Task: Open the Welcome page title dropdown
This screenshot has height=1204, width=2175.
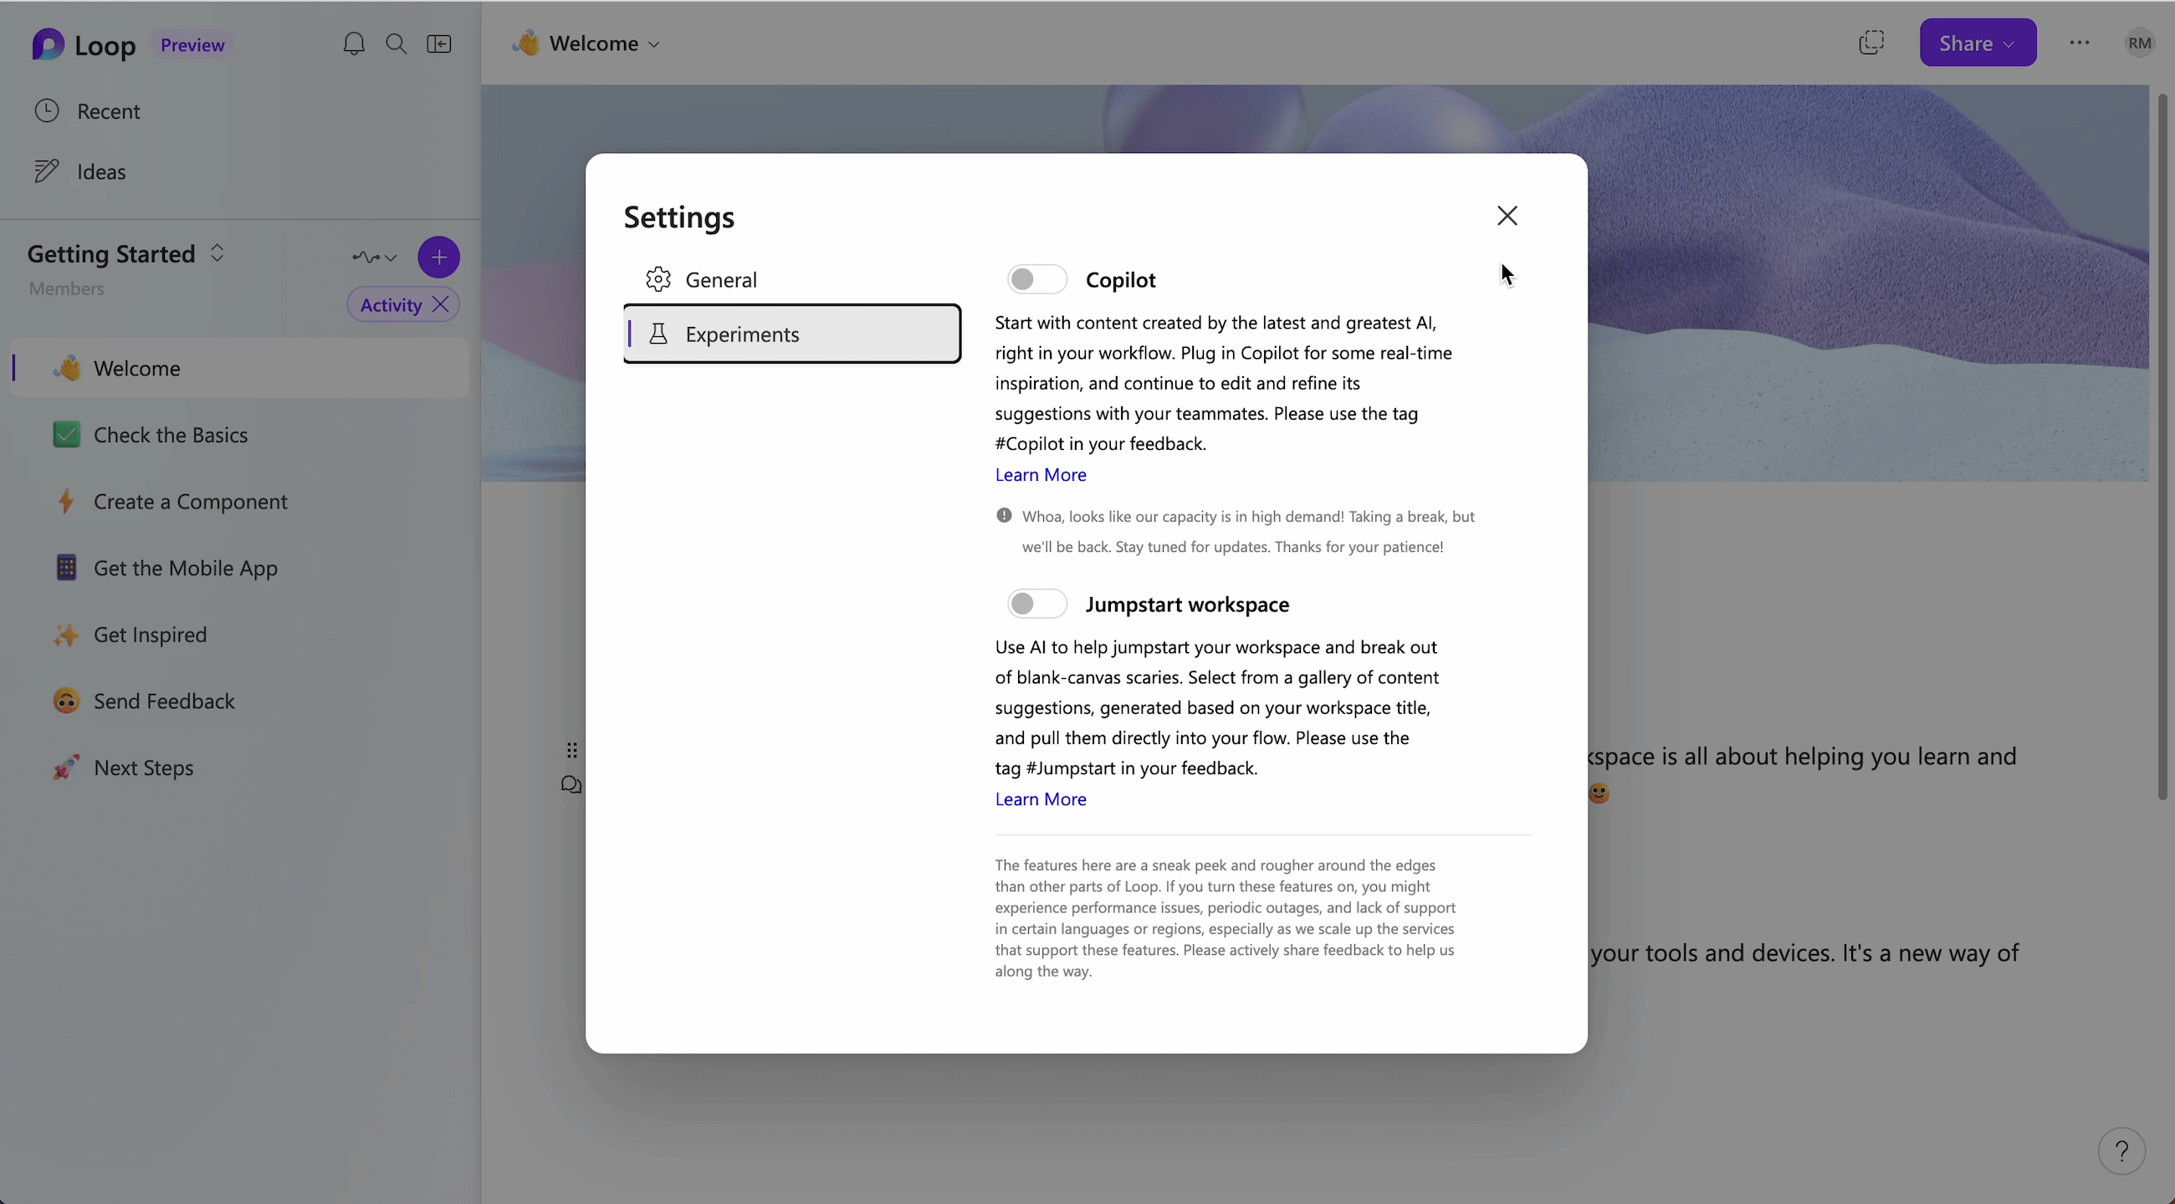Action: (653, 43)
